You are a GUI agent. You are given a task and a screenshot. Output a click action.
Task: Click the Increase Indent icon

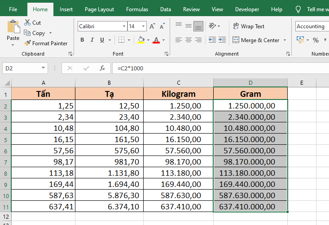222,40
